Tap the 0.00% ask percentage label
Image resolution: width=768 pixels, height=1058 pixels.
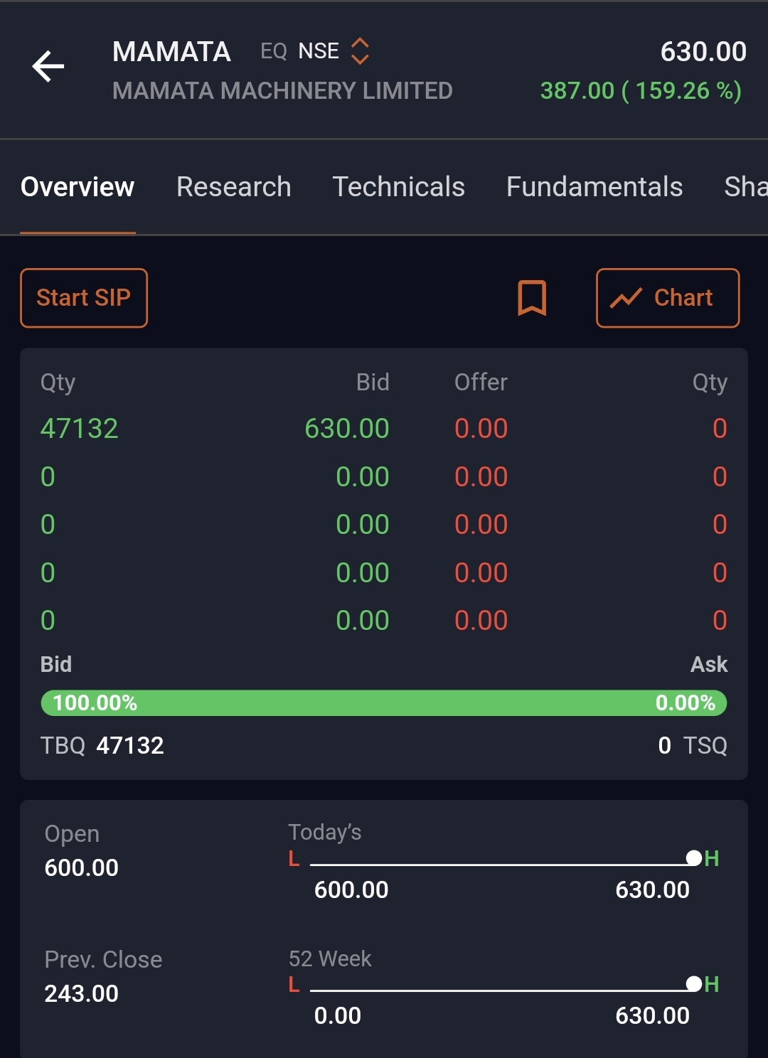(x=686, y=703)
